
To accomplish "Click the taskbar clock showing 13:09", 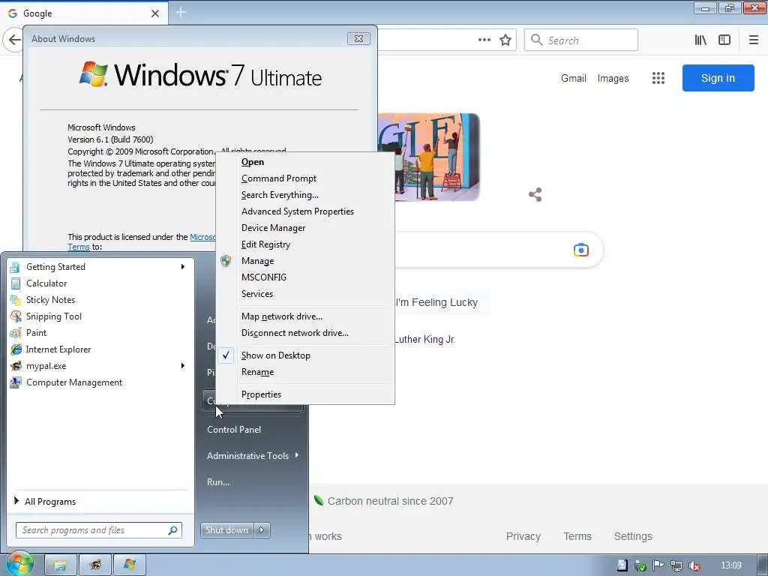I will coord(730,565).
